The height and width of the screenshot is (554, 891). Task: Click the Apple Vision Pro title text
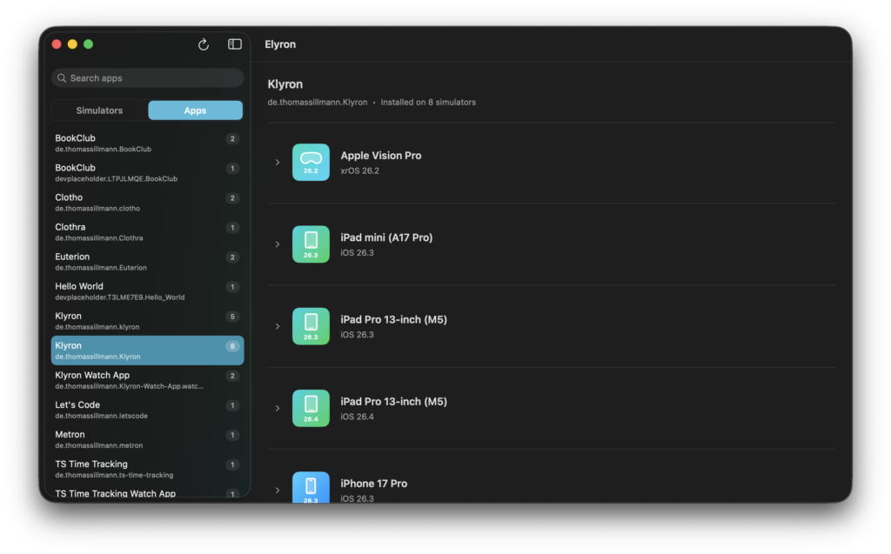point(381,156)
